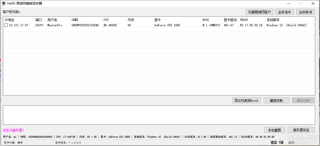Click the 服务器发送 server send button
The width and height of the screenshot is (320, 146).
point(301,130)
